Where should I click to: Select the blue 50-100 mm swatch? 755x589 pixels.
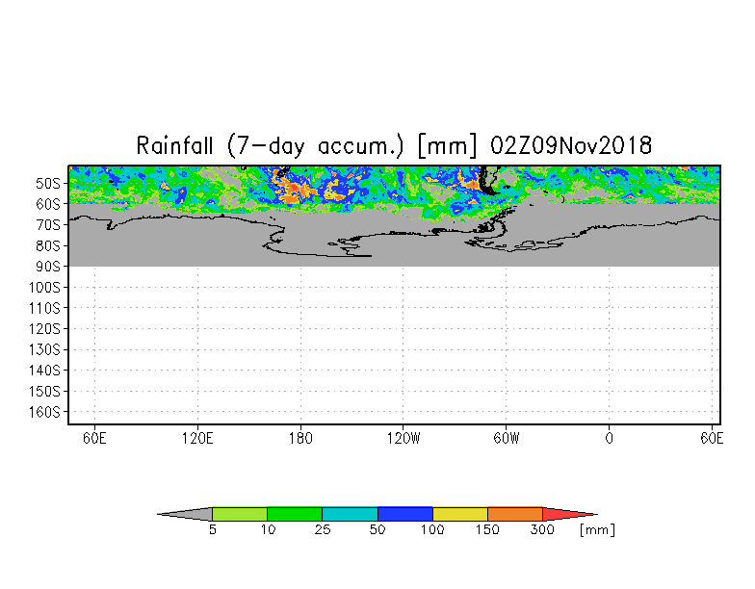[x=405, y=514]
